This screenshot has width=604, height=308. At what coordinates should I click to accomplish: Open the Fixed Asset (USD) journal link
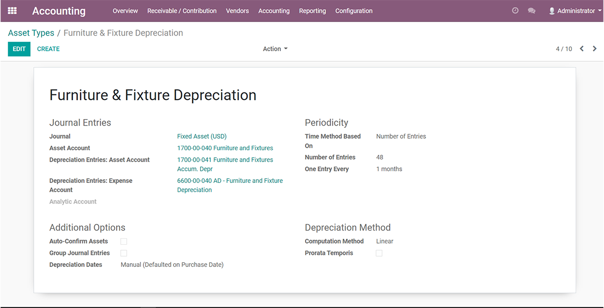[202, 136]
